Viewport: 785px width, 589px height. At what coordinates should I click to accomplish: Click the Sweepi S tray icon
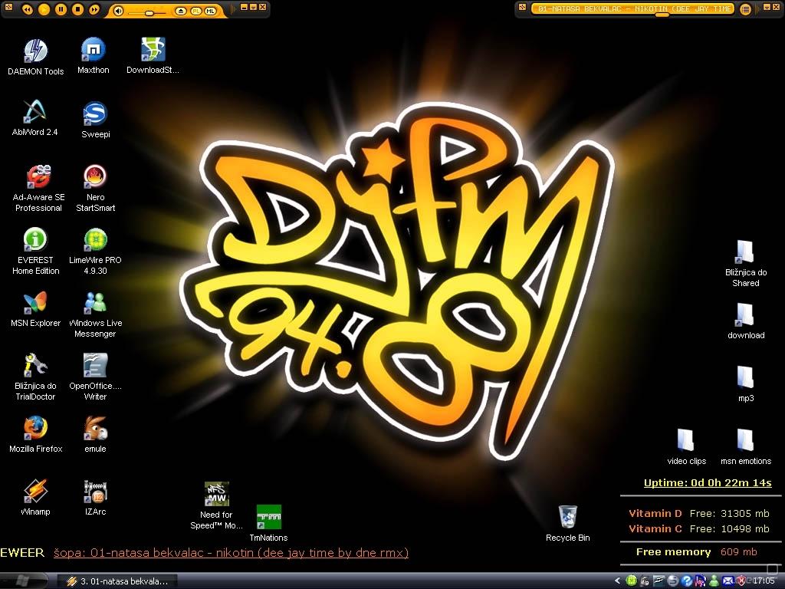pos(673,581)
